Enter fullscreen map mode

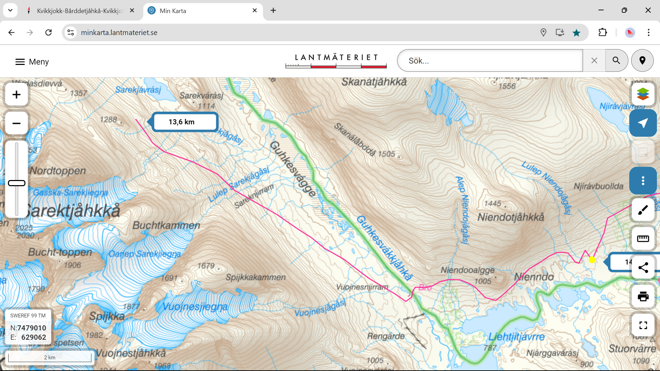pyautogui.click(x=642, y=325)
